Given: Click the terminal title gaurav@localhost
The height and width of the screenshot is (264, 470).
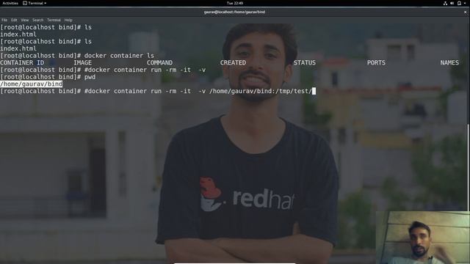Looking at the screenshot, I should click(234, 12).
